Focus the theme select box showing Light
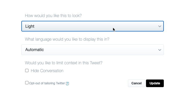The height and width of the screenshot is (96, 175). point(93,26)
